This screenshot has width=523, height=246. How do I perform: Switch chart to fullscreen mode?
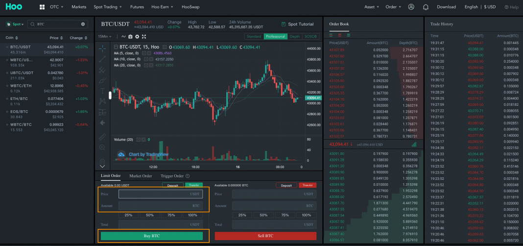[144, 36]
